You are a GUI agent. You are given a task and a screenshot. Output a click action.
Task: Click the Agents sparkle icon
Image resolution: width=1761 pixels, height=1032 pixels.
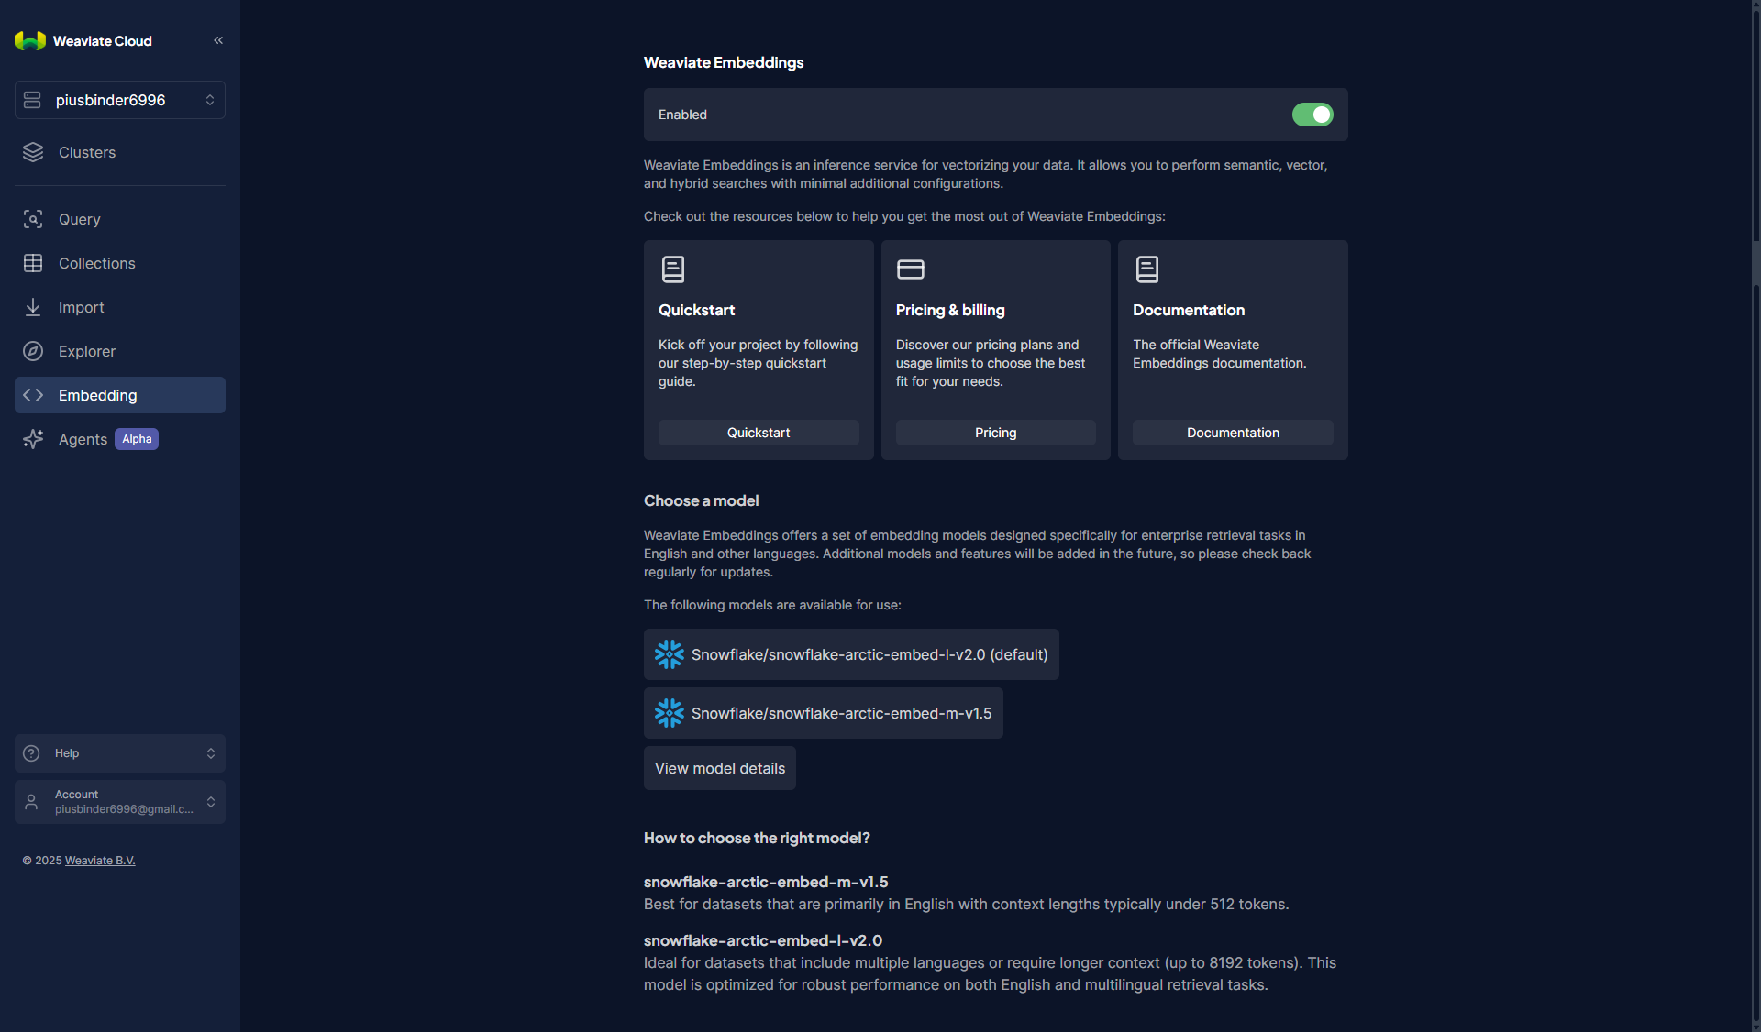(x=33, y=439)
